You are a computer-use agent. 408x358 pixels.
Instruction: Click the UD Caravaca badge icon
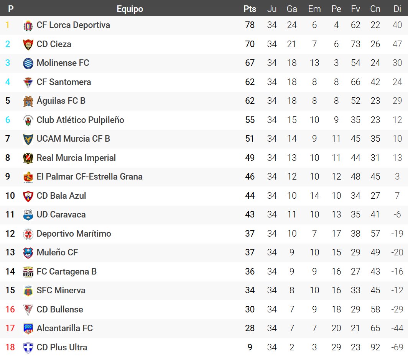(x=28, y=215)
